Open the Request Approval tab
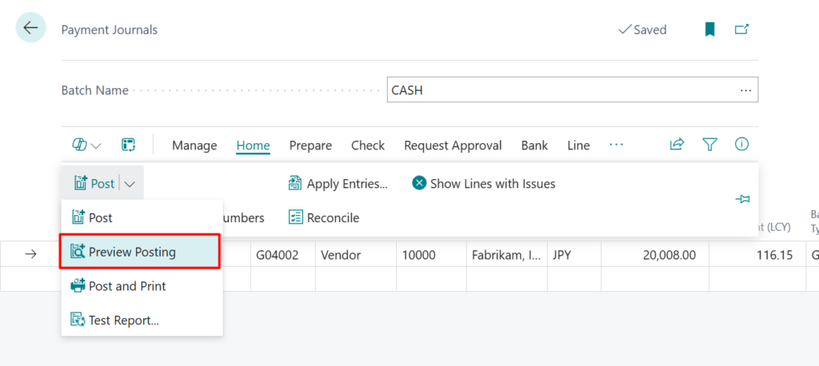Image resolution: width=819 pixels, height=366 pixels. (453, 145)
